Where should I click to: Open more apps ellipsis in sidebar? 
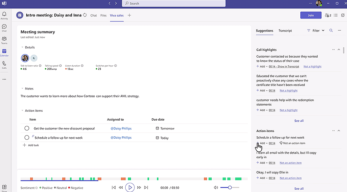[4, 79]
